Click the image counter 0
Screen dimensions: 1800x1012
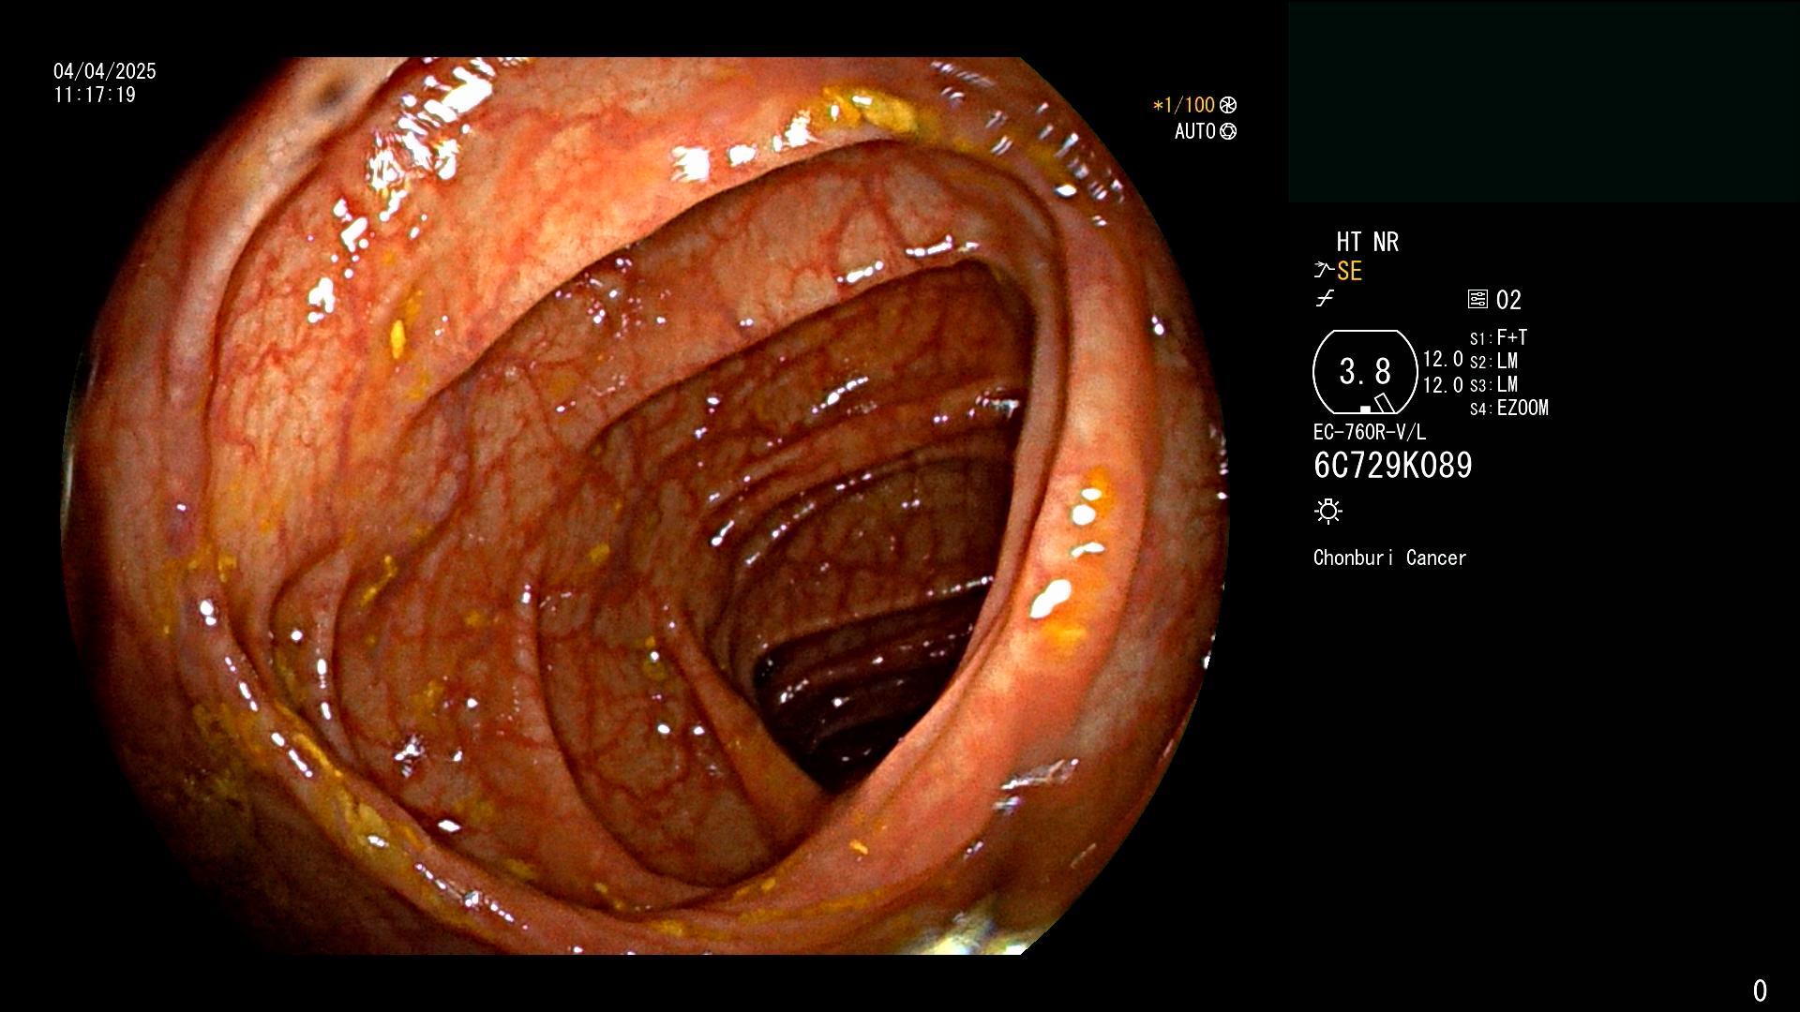click(1760, 990)
